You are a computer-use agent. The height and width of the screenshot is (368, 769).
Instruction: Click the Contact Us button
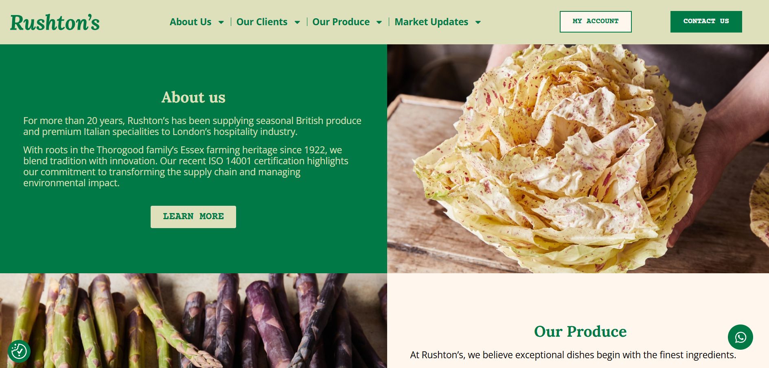[x=706, y=22]
